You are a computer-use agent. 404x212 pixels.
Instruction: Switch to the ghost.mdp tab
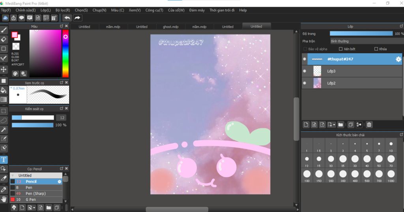point(170,27)
